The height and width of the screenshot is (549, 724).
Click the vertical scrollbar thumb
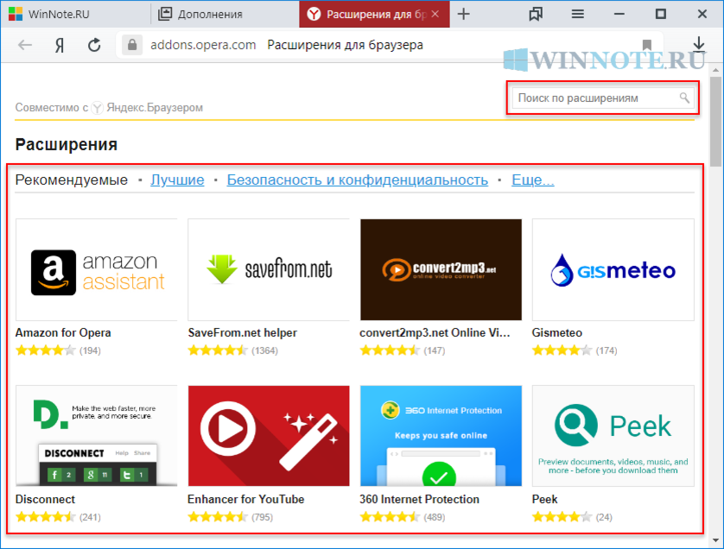click(715, 122)
